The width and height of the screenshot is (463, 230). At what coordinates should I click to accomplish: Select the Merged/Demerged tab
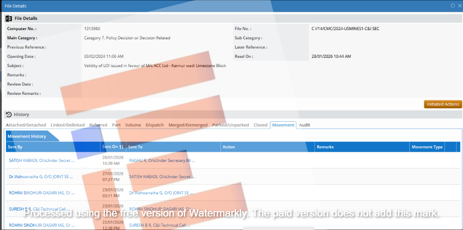[188, 125]
